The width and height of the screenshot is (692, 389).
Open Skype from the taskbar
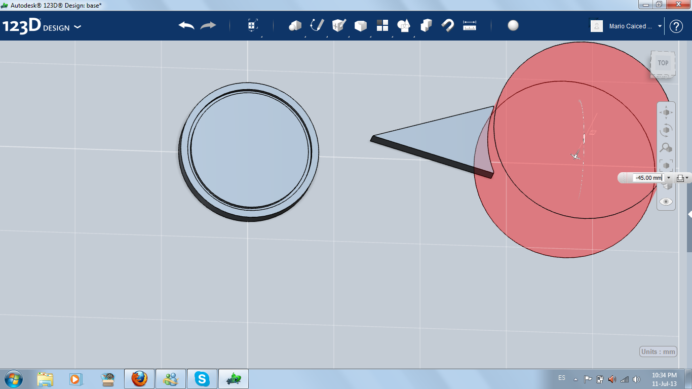pyautogui.click(x=202, y=379)
